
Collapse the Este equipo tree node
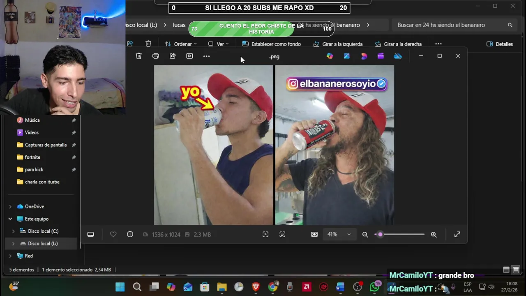(x=10, y=219)
